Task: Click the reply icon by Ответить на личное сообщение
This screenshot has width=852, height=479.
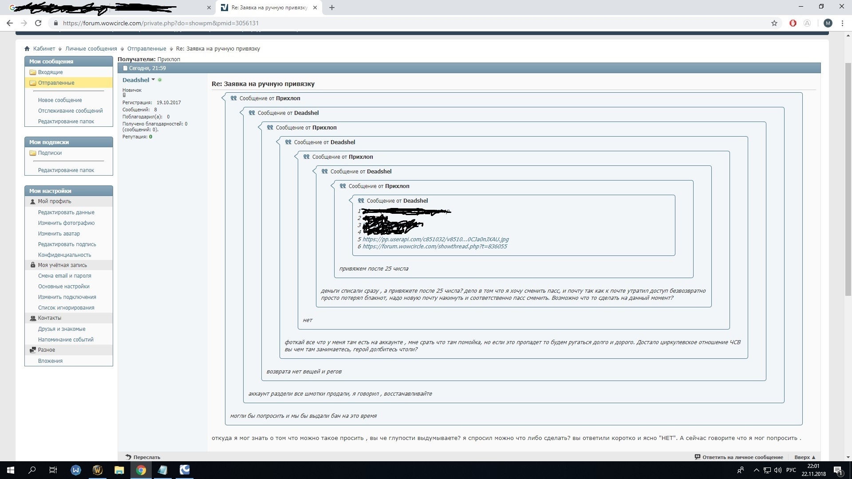Action: (698, 457)
